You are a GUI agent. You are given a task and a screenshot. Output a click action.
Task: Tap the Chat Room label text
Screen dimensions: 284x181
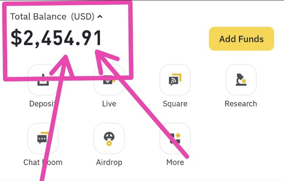(43, 162)
